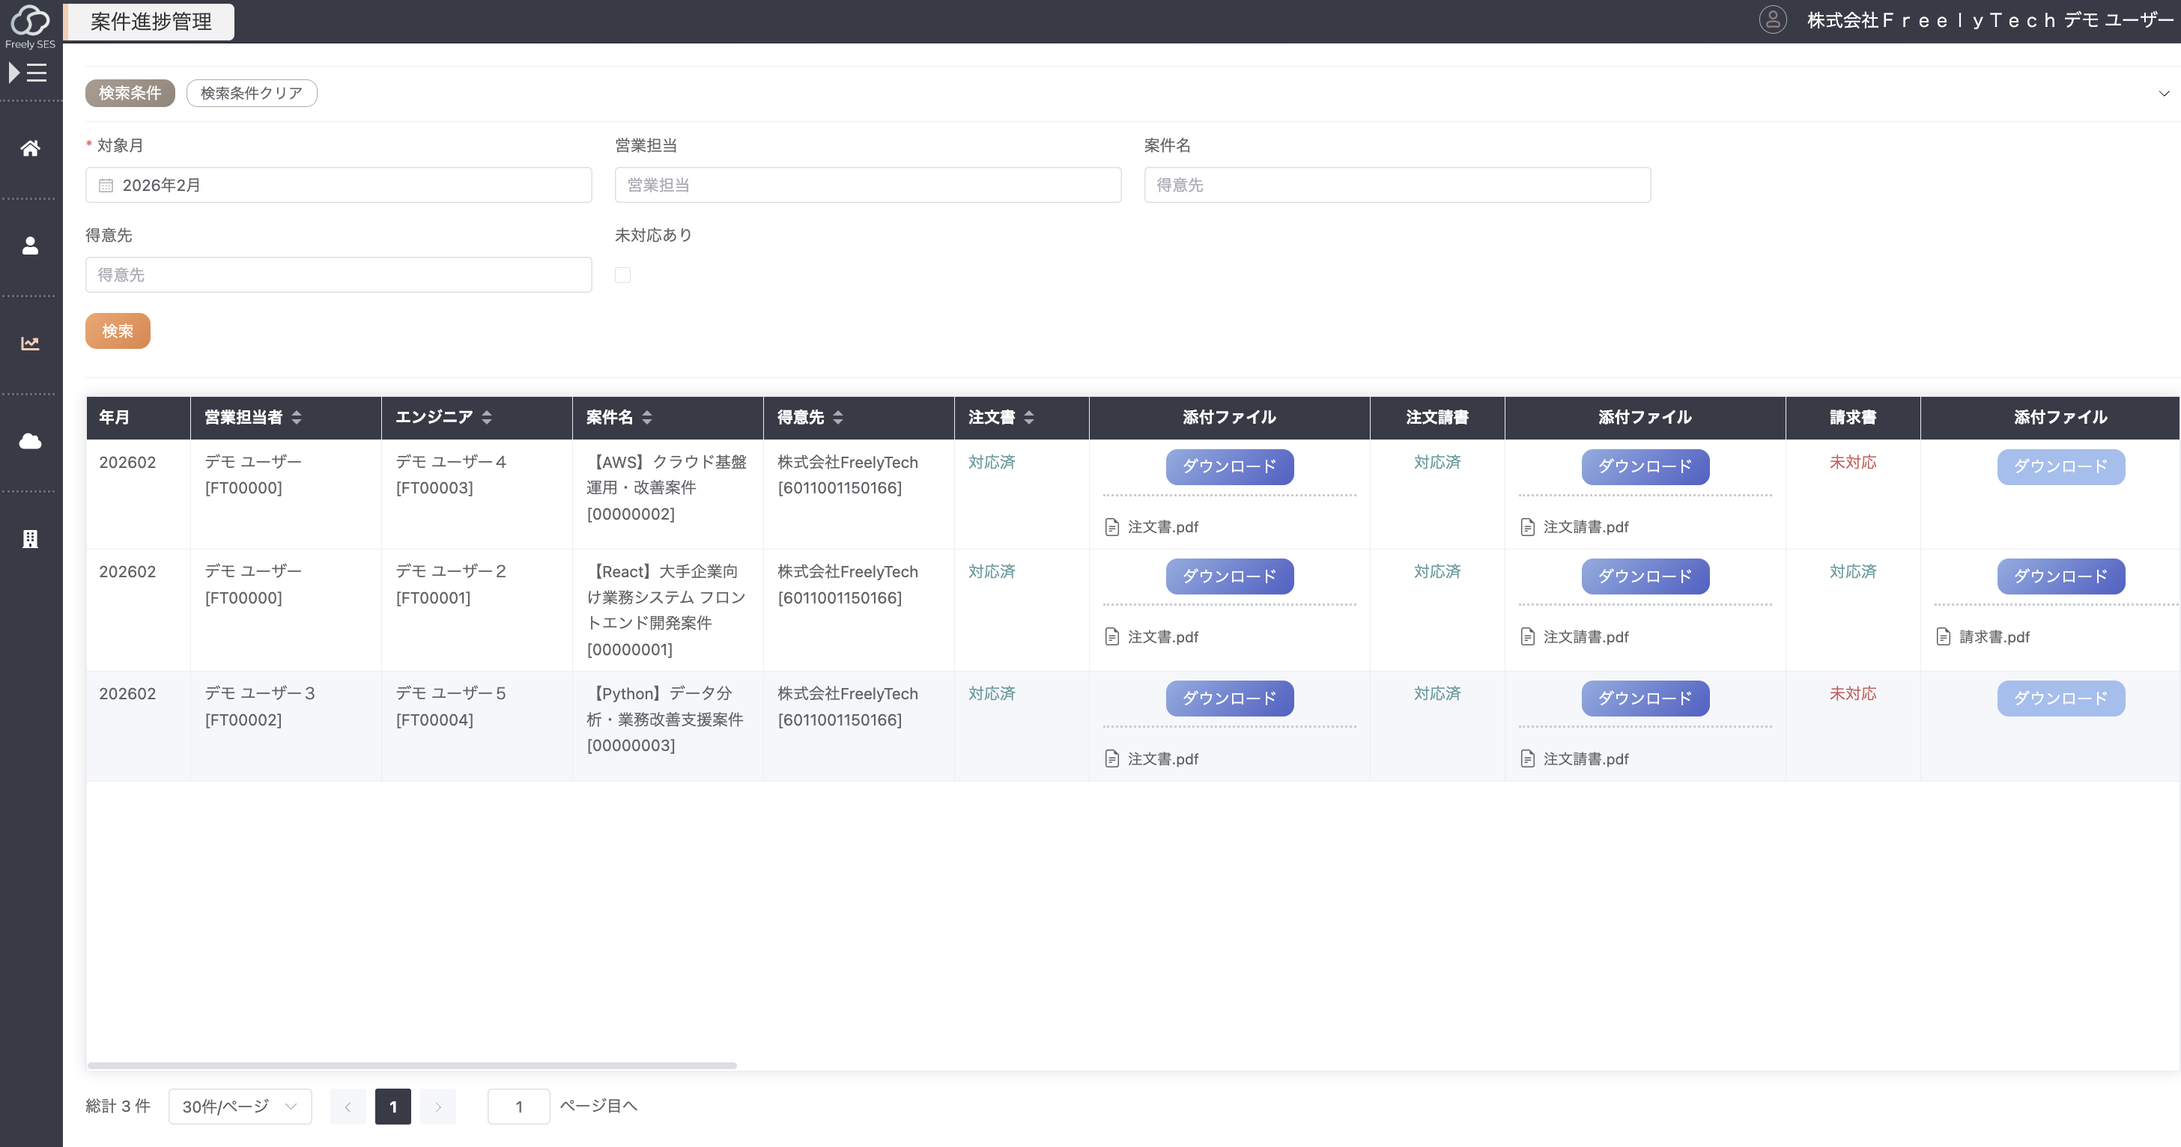Viewport: 2181px width, 1147px height.
Task: Collapse the search conditions panel chevron
Action: pos(2163,93)
